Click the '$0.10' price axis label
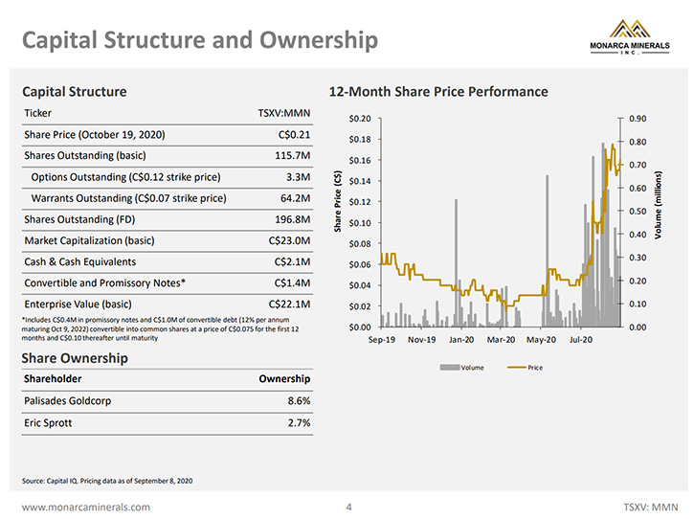Viewport: 694px width, 519px height. 360,223
